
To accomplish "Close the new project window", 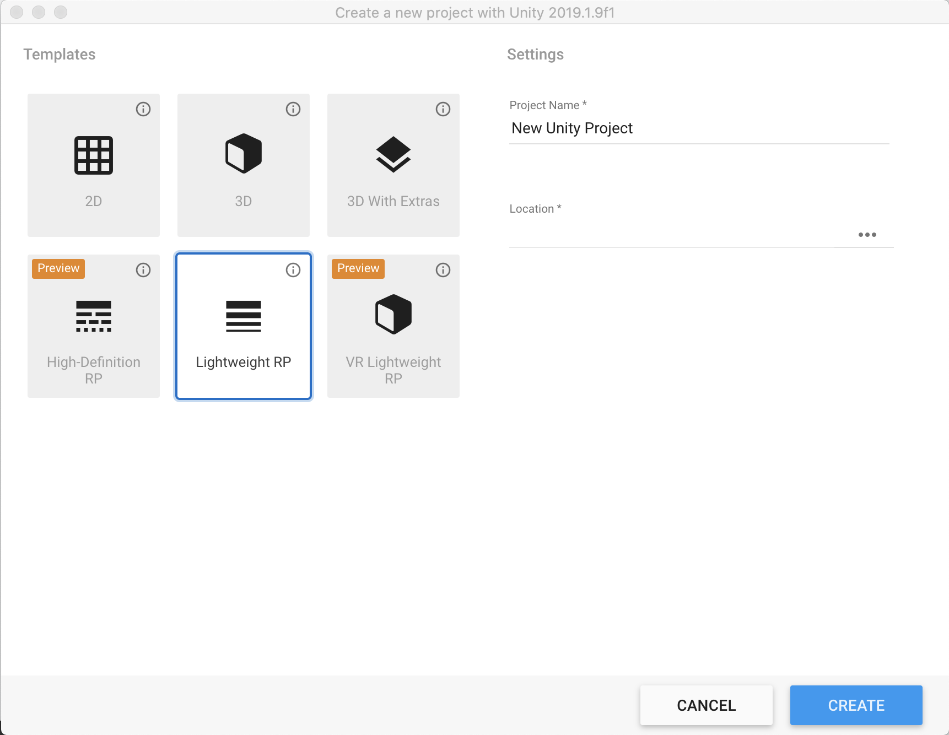I will [x=17, y=12].
